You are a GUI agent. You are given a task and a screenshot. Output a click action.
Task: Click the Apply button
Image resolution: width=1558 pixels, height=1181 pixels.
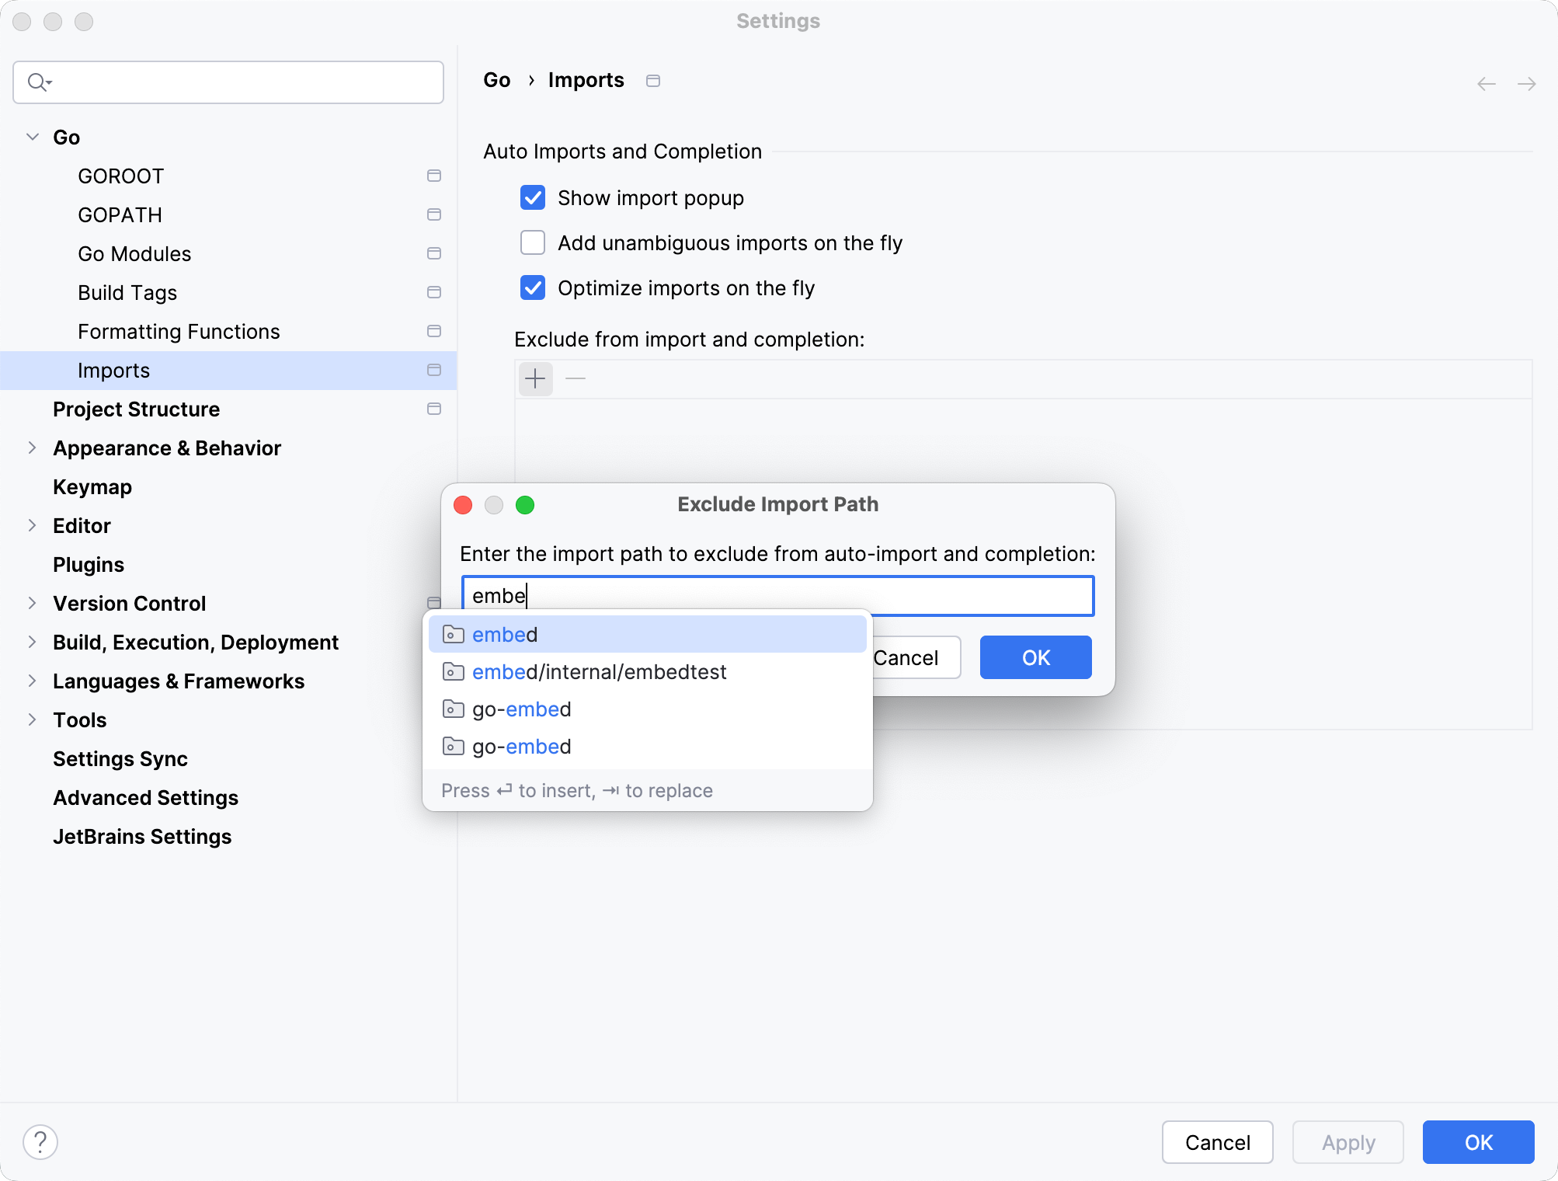coord(1348,1142)
